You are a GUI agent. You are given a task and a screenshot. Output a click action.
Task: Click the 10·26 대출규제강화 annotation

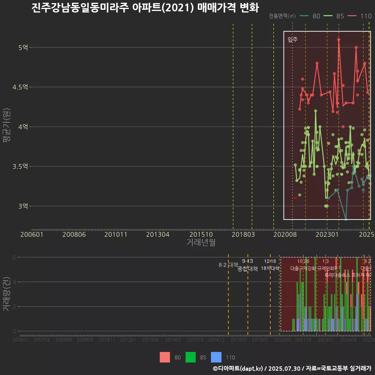pyautogui.click(x=303, y=265)
